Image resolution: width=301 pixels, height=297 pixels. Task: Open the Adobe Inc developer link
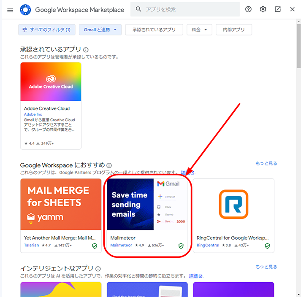click(x=33, y=114)
